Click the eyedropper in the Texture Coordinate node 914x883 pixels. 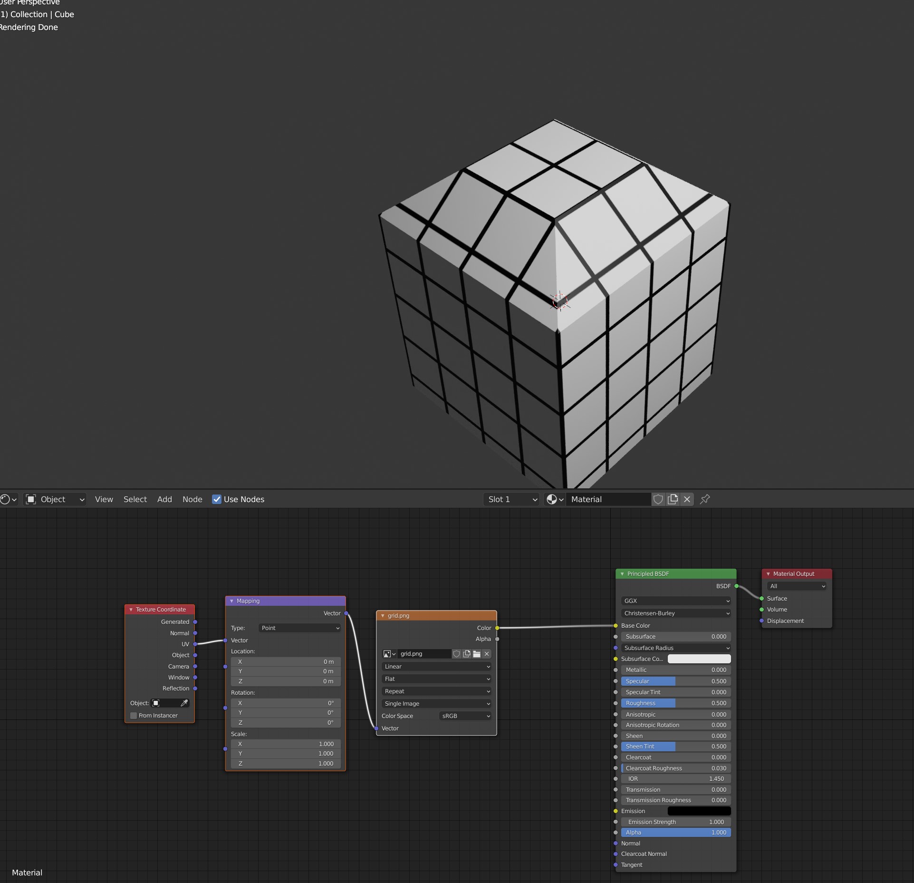coord(184,703)
